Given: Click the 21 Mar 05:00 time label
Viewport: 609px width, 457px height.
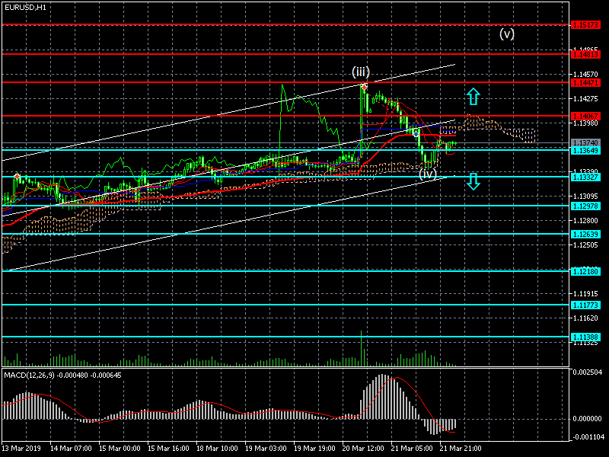Looking at the screenshot, I should (x=412, y=449).
